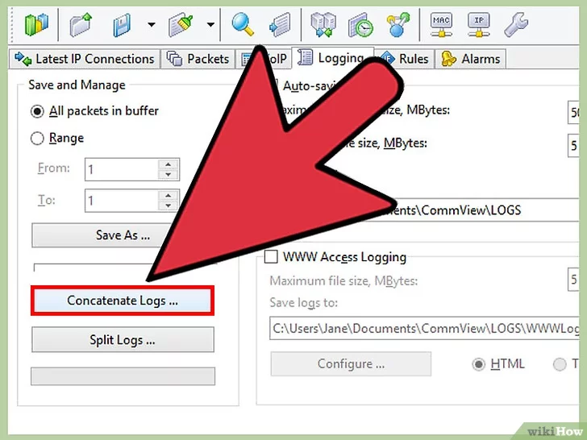Image resolution: width=587 pixels, height=440 pixels.
Task: Open the IP aliases toolbar icon
Action: (479, 25)
